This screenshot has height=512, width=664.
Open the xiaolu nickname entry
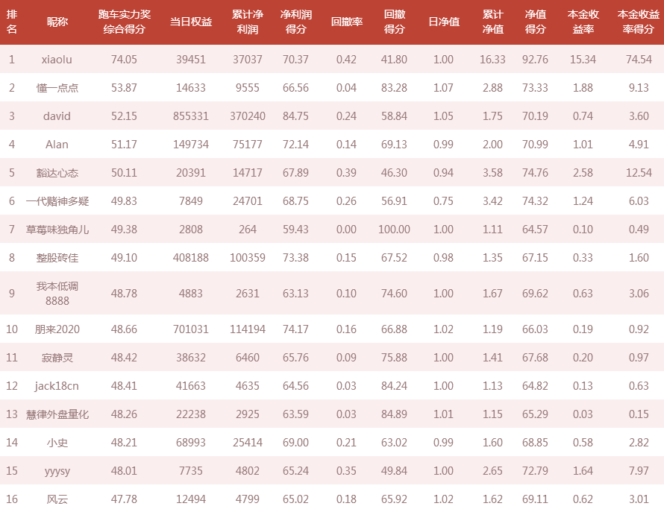[x=57, y=59]
